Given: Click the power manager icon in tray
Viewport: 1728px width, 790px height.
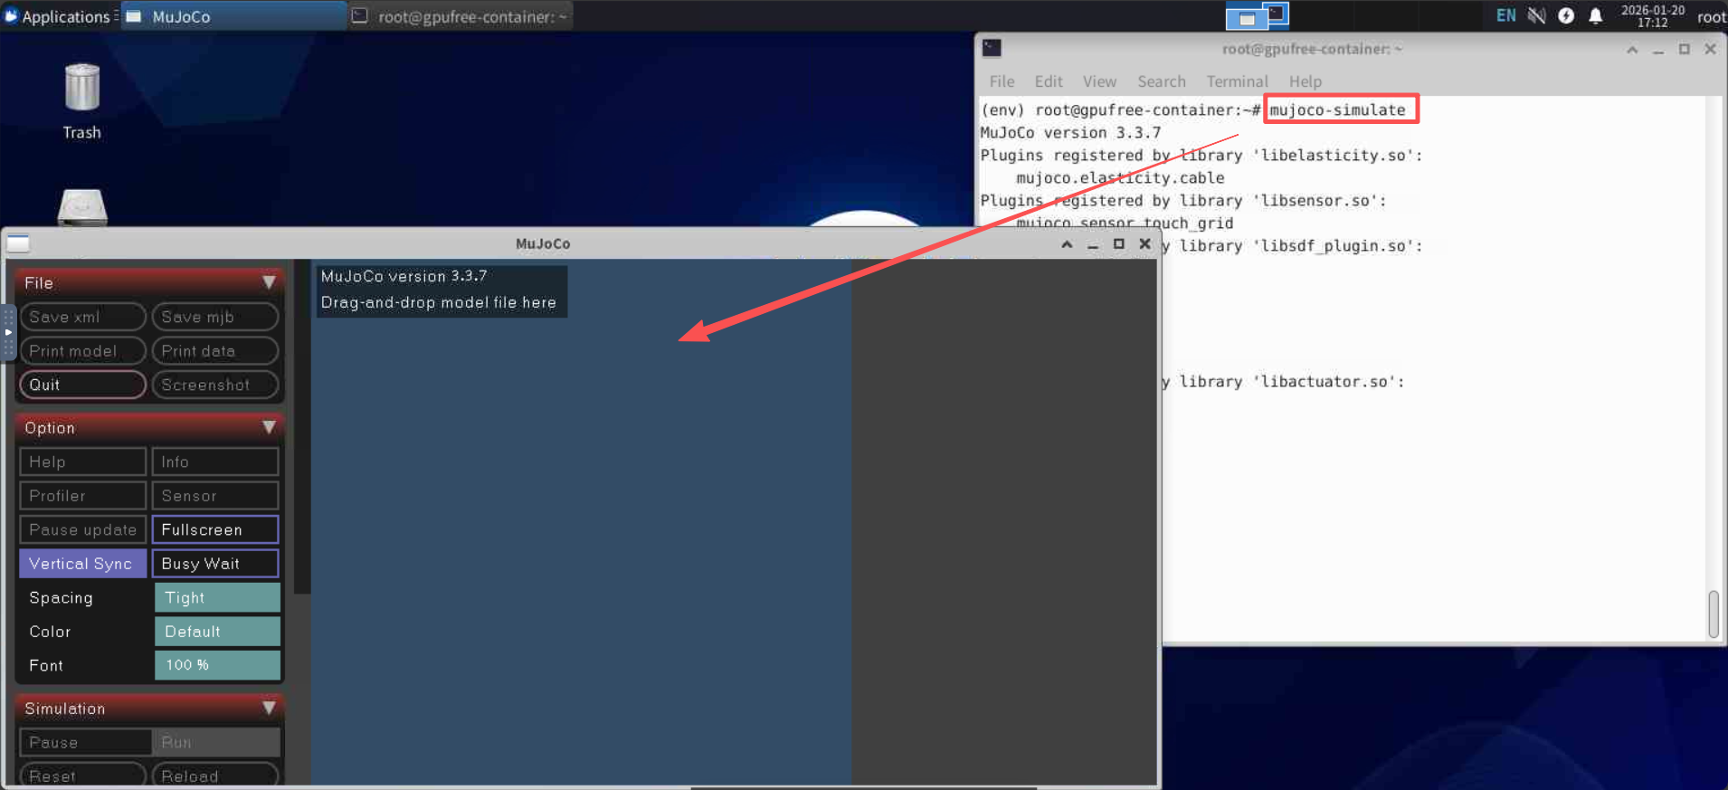Looking at the screenshot, I should click(x=1566, y=16).
